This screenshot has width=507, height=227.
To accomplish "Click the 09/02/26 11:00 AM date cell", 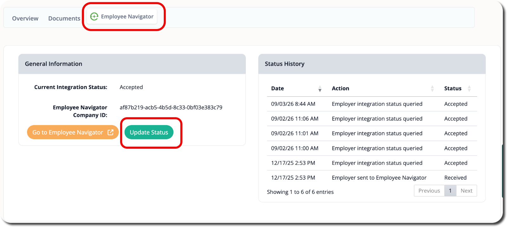I will coord(295,148).
